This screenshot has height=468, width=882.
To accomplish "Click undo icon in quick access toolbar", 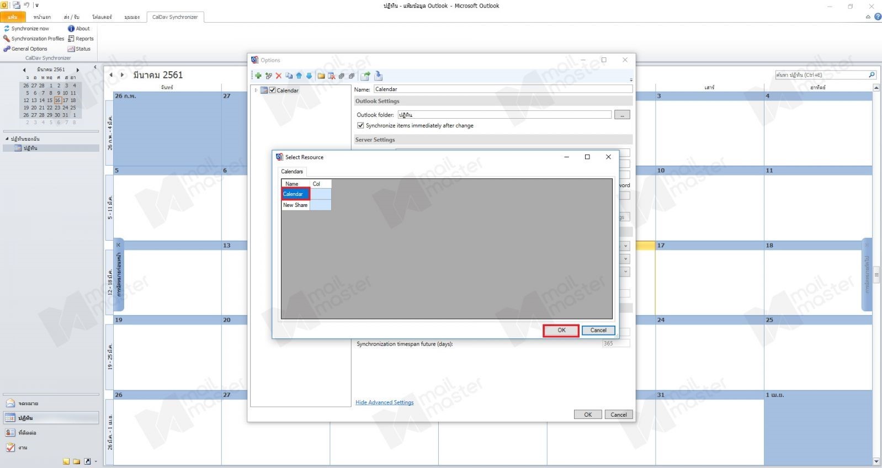I will (x=26, y=5).
